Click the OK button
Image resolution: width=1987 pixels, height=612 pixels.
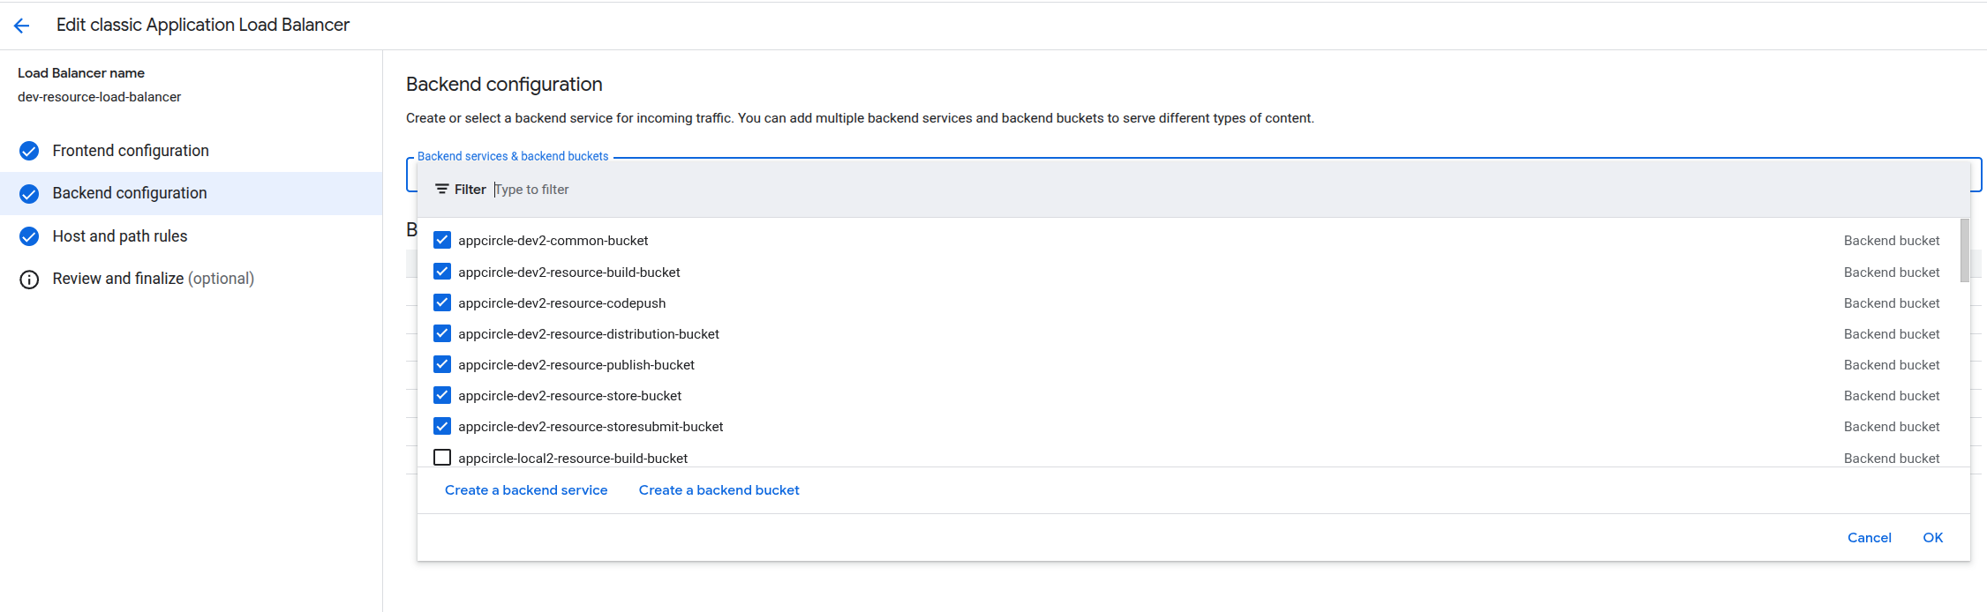coord(1932,538)
